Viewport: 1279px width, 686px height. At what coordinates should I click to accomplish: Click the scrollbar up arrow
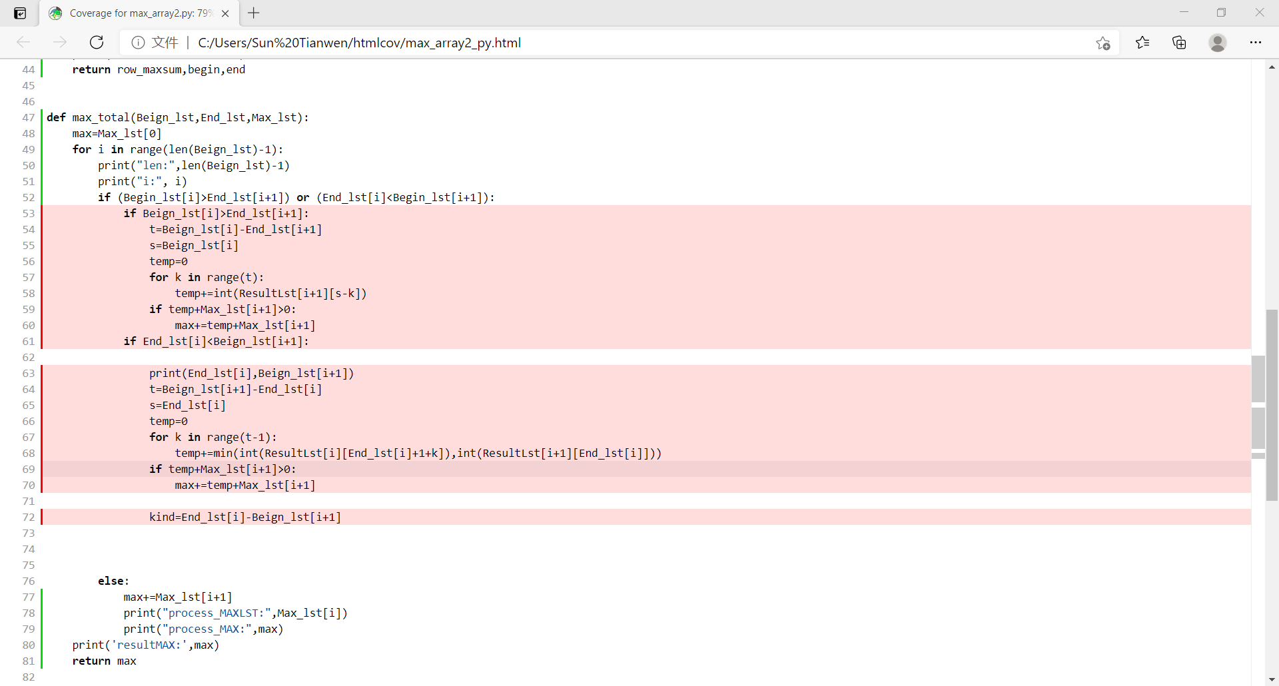[1272, 67]
